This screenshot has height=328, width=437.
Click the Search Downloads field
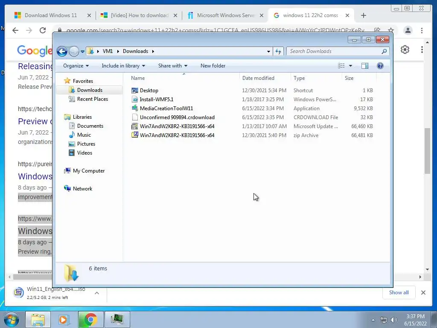(338, 51)
